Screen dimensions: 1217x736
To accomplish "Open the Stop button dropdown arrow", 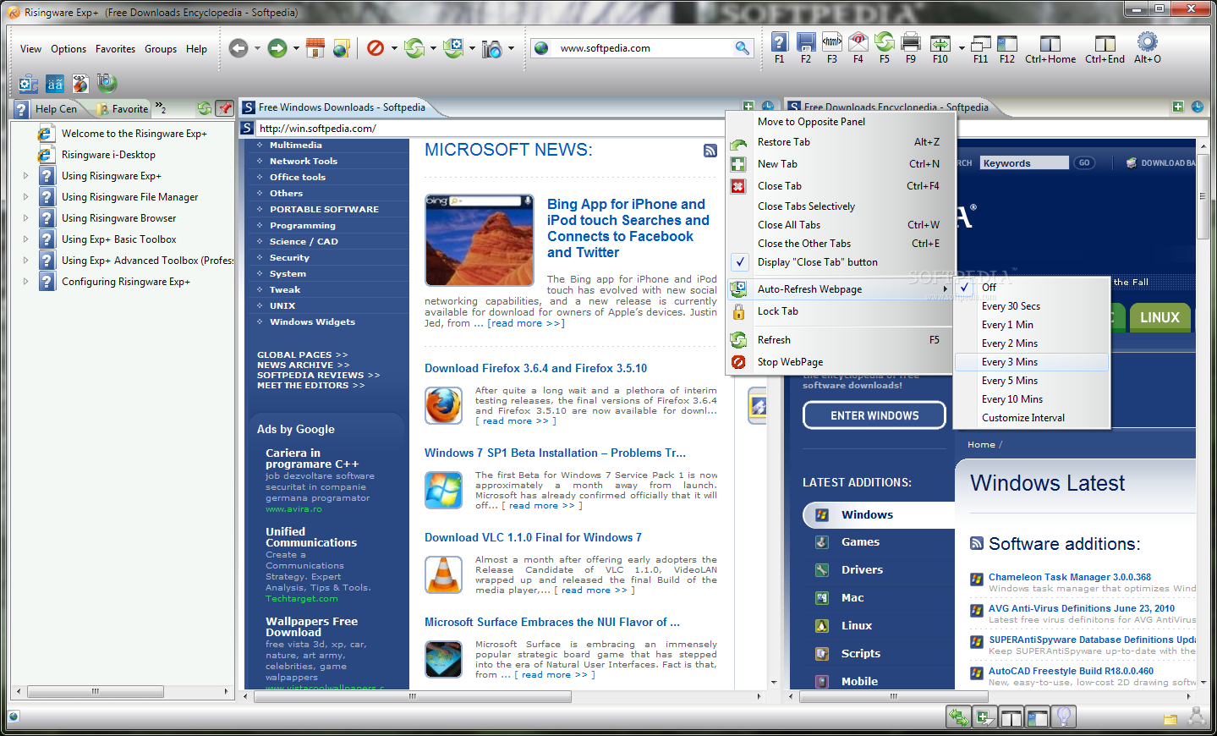I will pyautogui.click(x=394, y=48).
